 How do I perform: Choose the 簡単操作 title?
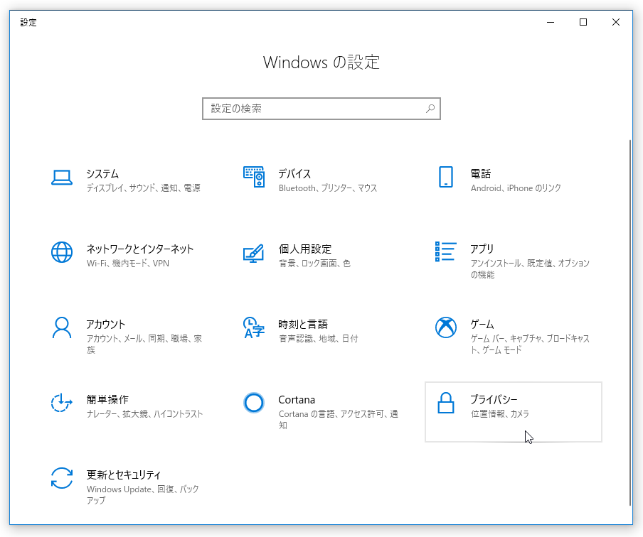click(107, 400)
